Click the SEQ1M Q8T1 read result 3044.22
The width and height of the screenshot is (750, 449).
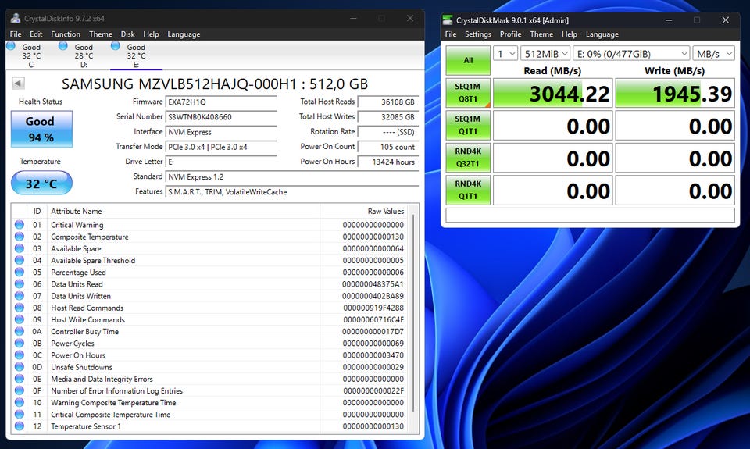(x=552, y=93)
